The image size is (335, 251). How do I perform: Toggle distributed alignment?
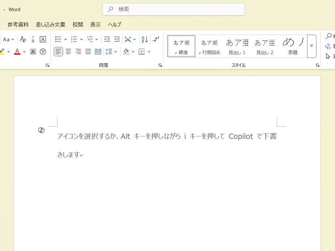[98, 51]
